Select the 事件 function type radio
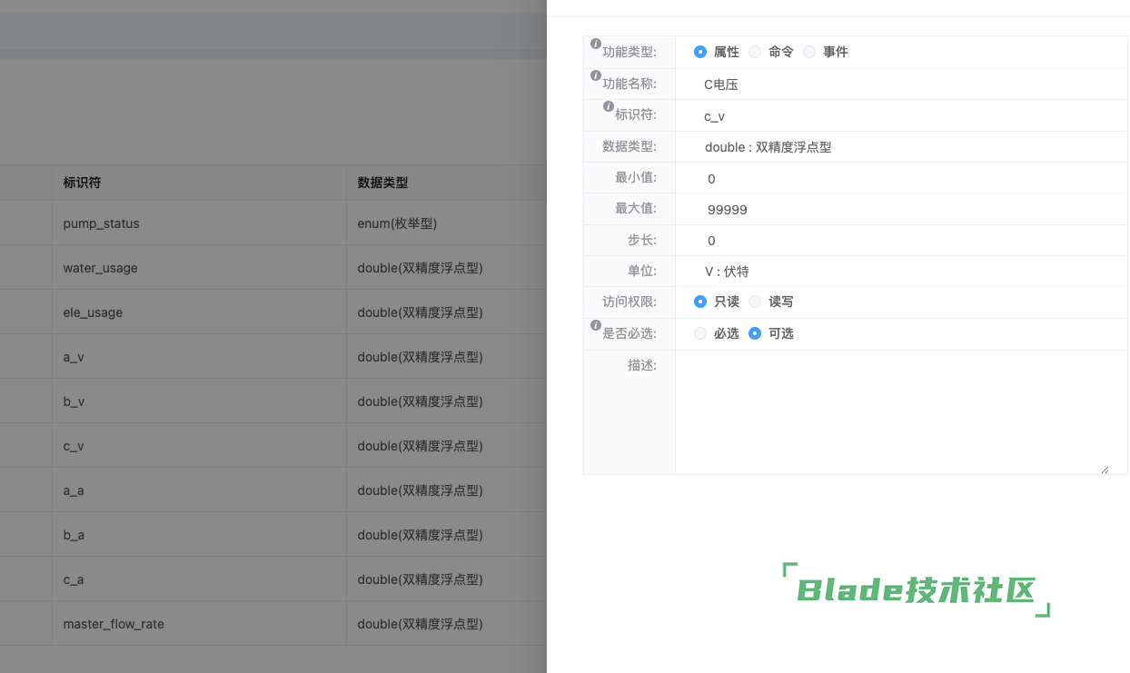Screen dimensions: 1130x673 [809, 52]
